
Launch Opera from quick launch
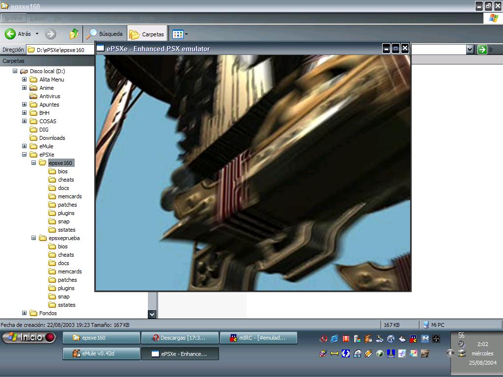click(x=323, y=338)
